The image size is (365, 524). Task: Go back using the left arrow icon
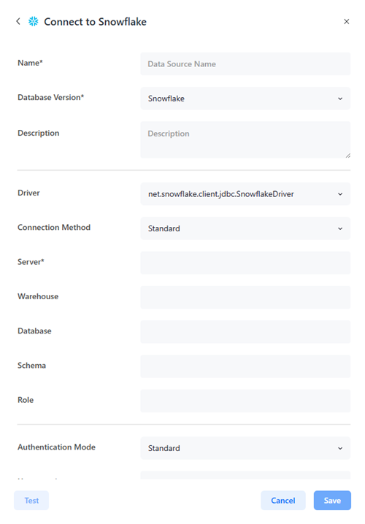(18, 21)
